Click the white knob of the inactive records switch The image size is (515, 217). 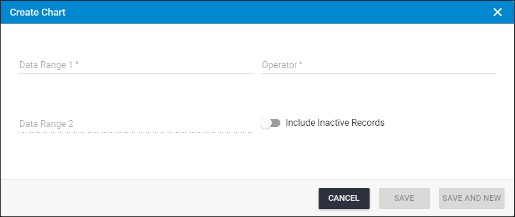click(x=265, y=123)
